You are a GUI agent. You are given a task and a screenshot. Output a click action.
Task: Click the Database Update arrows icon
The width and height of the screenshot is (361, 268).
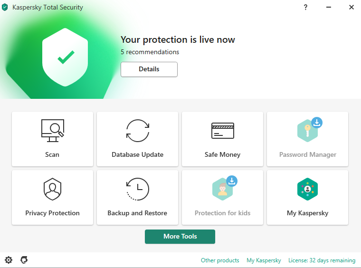[137, 131]
